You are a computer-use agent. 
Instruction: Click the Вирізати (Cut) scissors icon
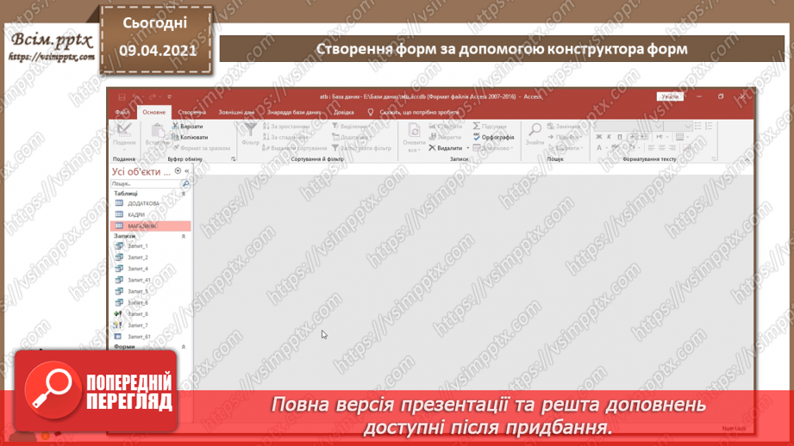tap(176, 127)
